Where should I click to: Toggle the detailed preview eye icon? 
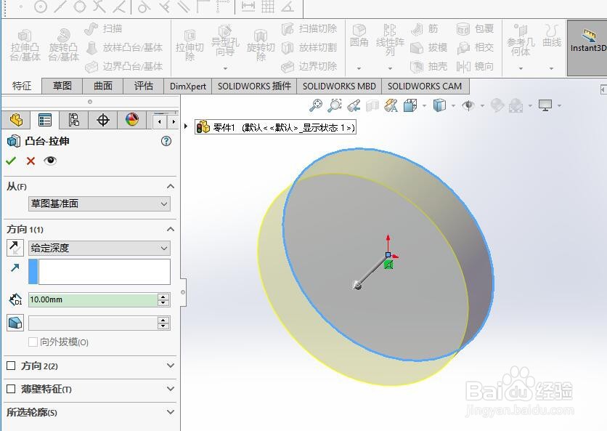pyautogui.click(x=50, y=161)
